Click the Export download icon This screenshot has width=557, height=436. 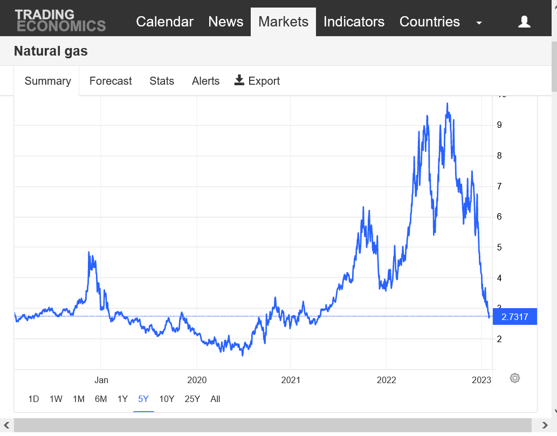pos(239,80)
